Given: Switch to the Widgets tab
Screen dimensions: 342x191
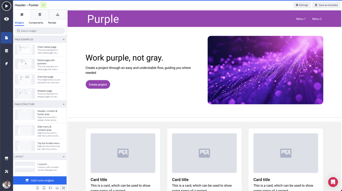Looking at the screenshot, I should [19, 23].
